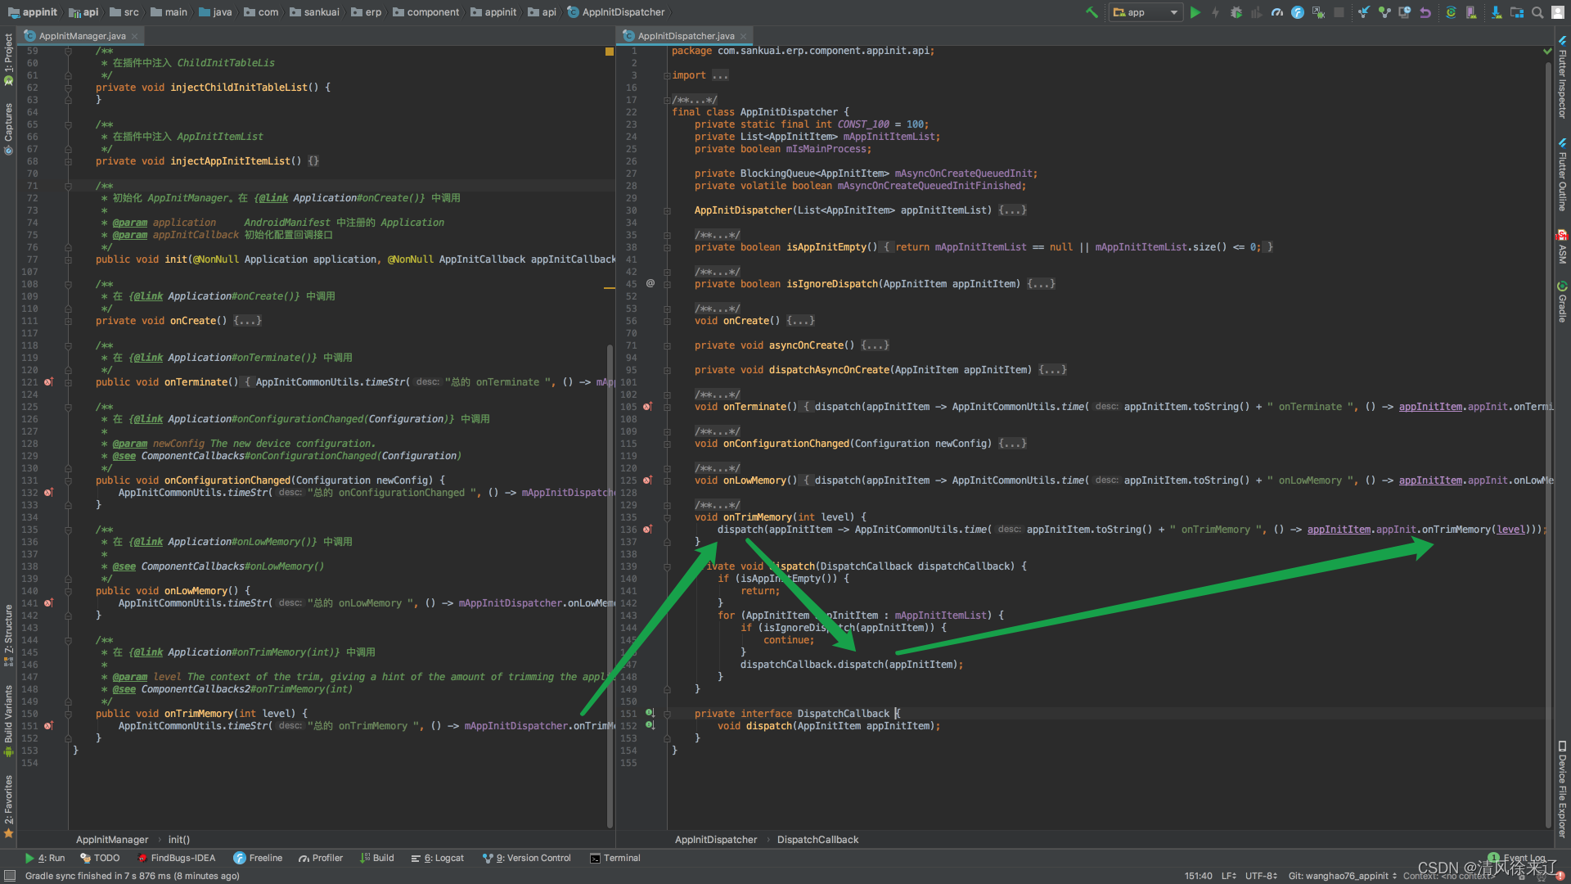This screenshot has width=1571, height=884.
Task: Click implementation gutter icon on line 151
Action: pos(650,713)
